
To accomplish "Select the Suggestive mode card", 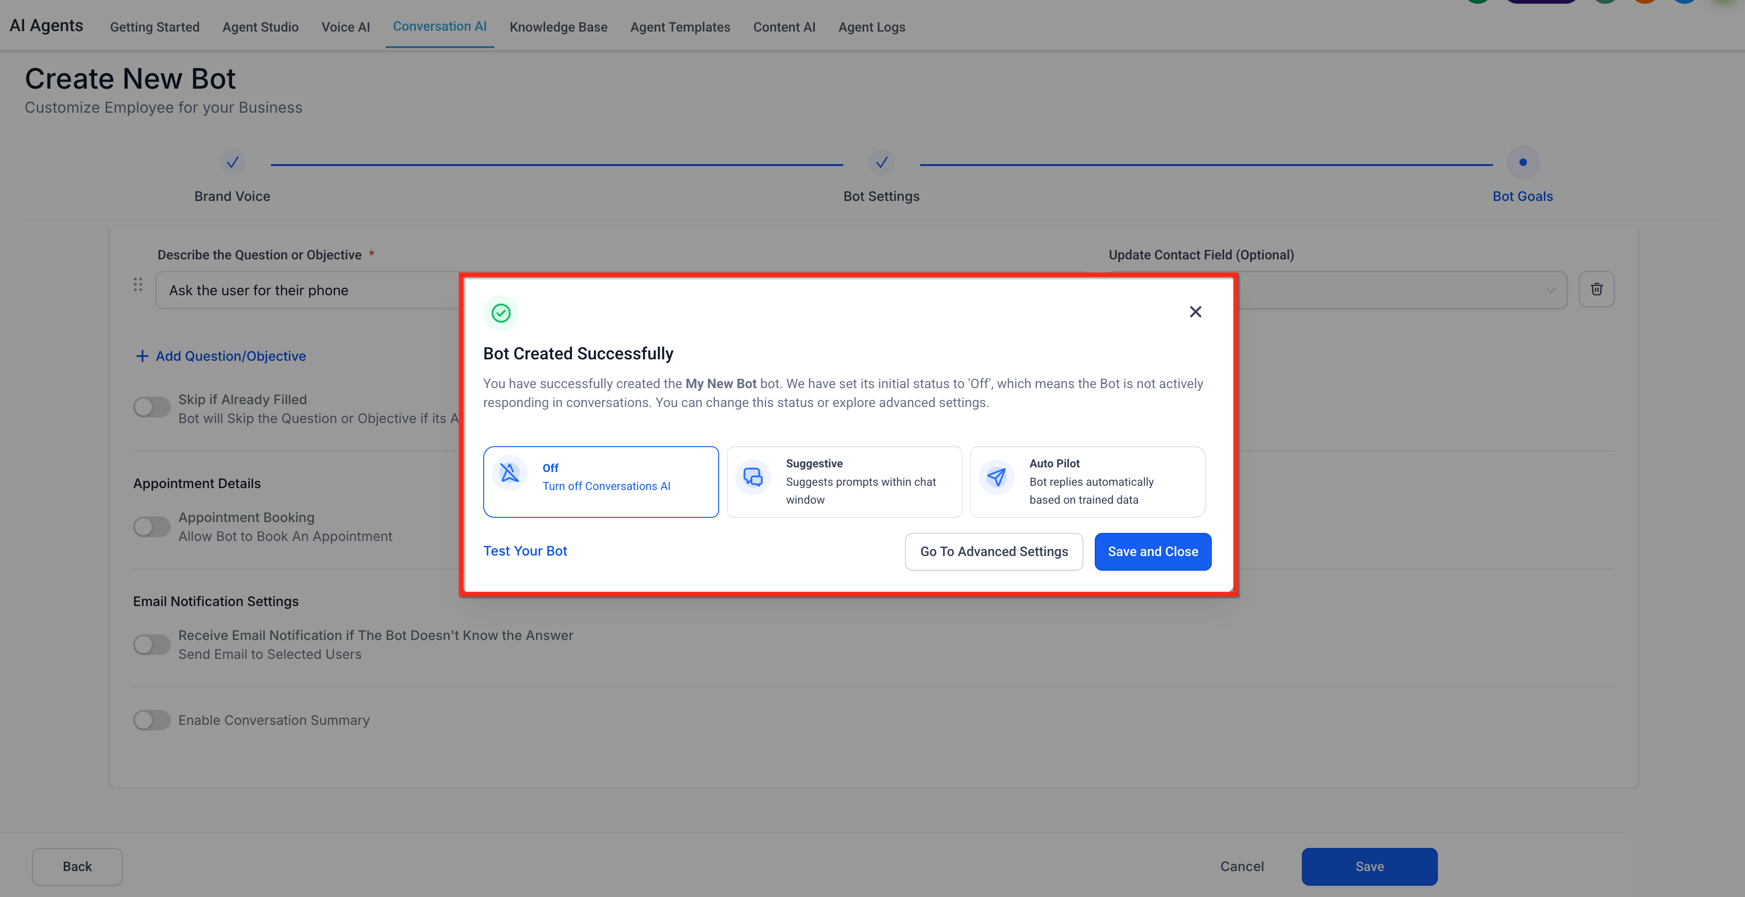I will click(844, 482).
